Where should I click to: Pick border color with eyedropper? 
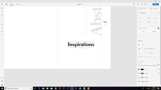[159, 73]
